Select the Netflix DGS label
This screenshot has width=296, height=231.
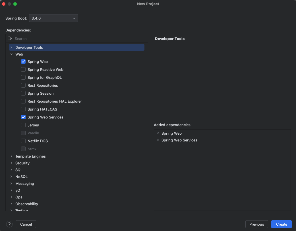click(38, 141)
